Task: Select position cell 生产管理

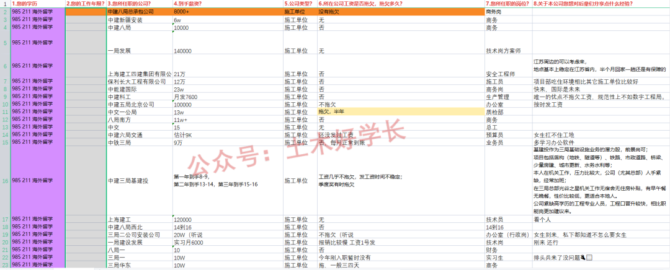Action: (509, 97)
